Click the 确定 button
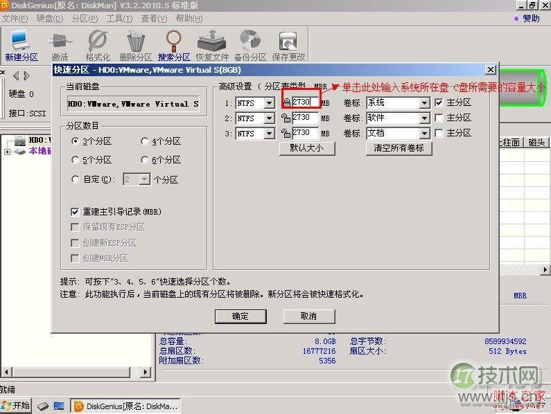 tap(240, 316)
